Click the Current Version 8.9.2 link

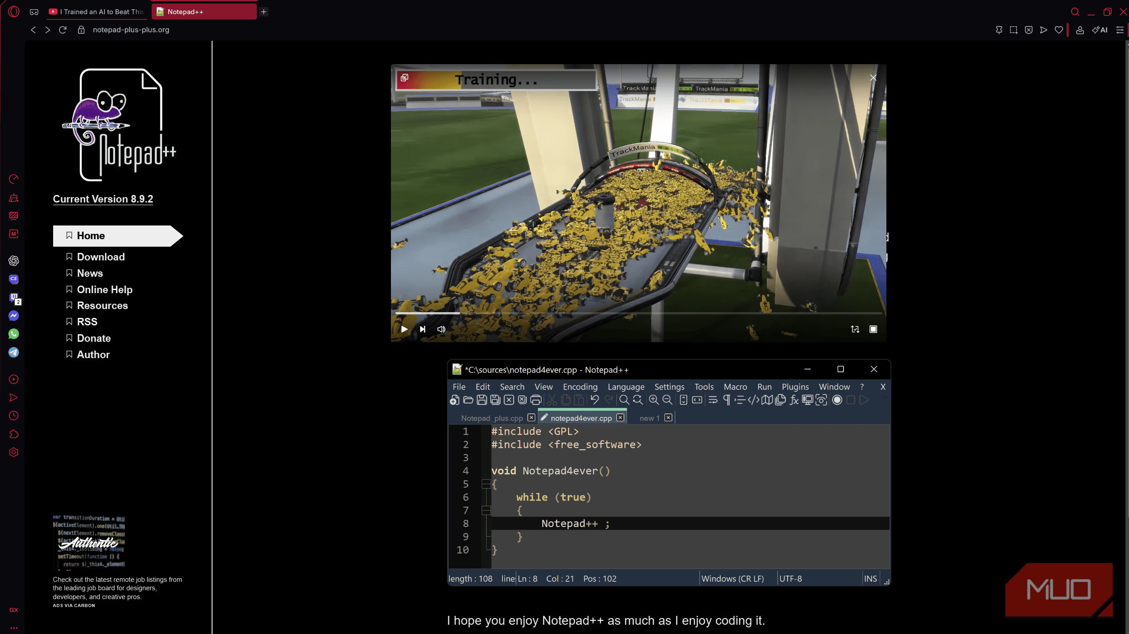pos(103,199)
